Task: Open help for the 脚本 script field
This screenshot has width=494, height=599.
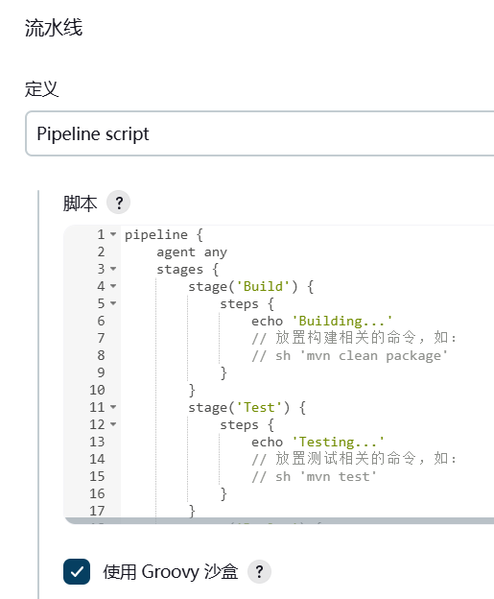Action: [118, 203]
